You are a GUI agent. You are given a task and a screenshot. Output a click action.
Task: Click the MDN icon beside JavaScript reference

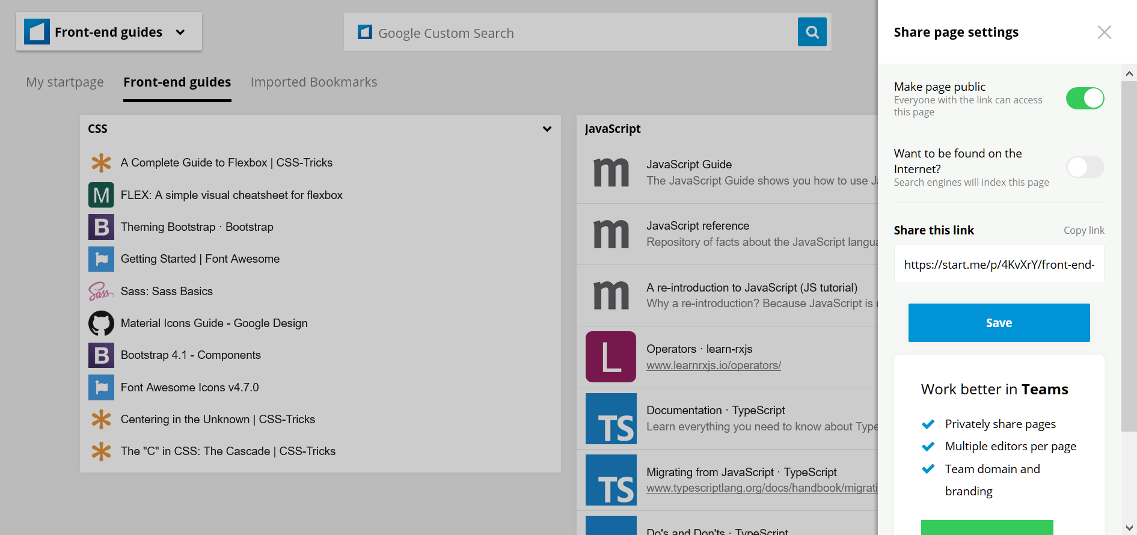pyautogui.click(x=611, y=234)
